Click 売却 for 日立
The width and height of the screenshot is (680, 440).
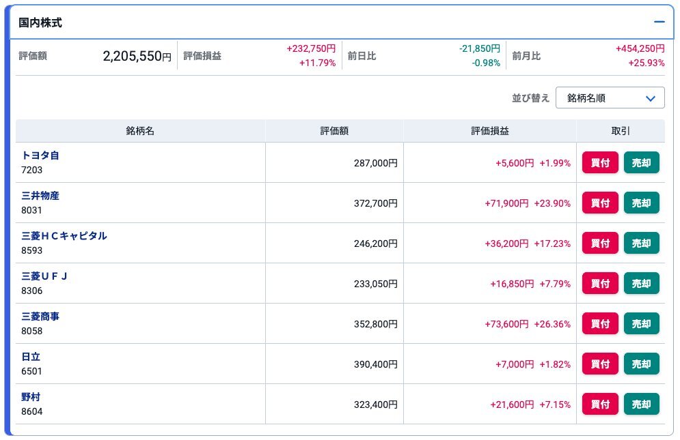tap(641, 364)
